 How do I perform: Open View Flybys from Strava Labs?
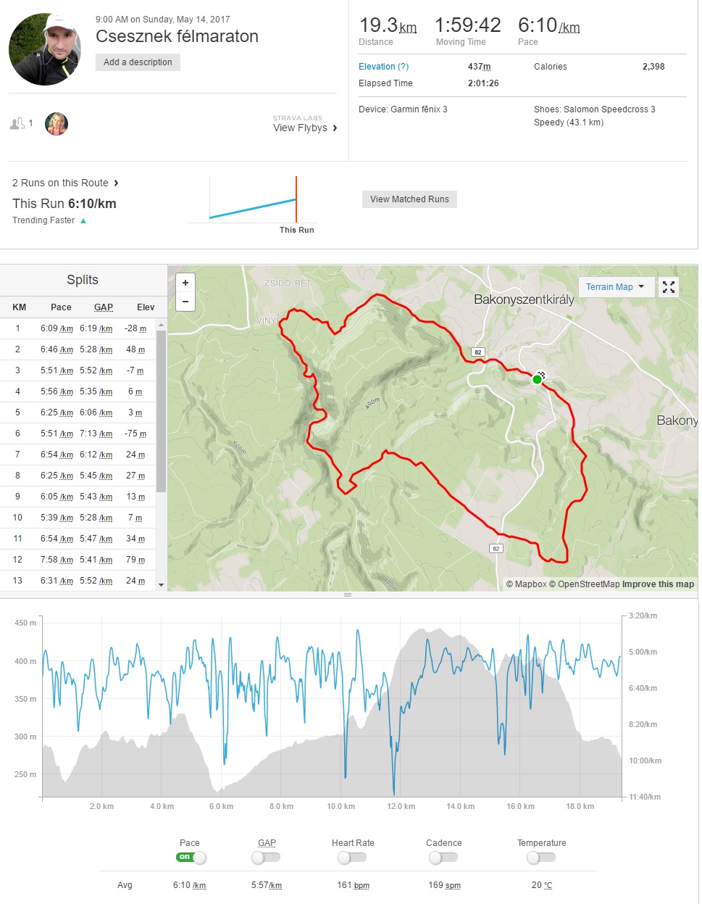(x=305, y=128)
